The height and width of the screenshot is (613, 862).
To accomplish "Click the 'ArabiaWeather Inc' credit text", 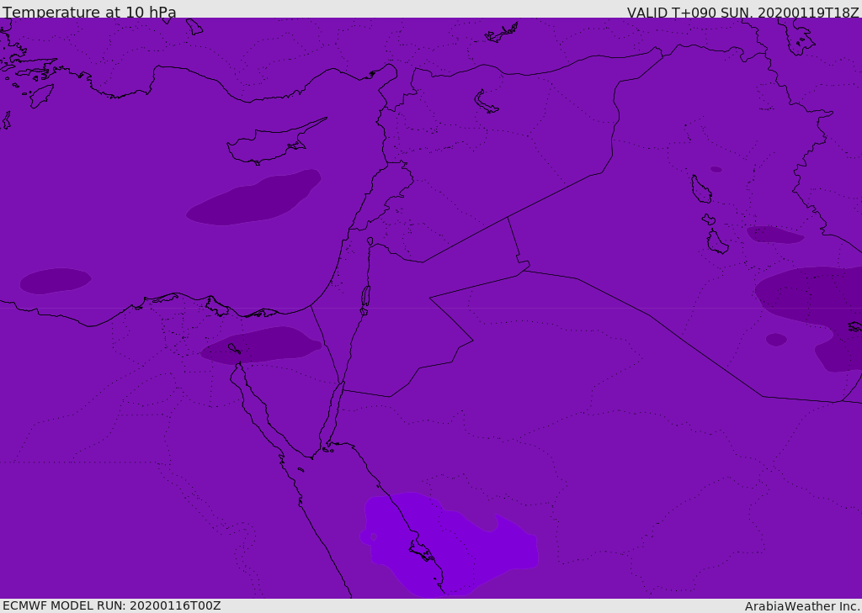I will pyautogui.click(x=801, y=606).
